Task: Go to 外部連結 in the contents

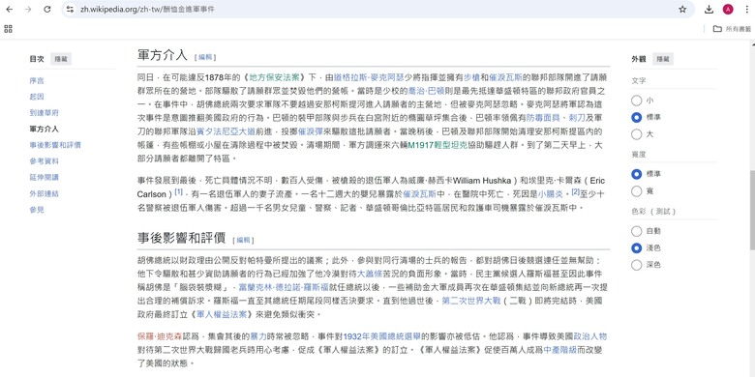Action: [x=44, y=193]
